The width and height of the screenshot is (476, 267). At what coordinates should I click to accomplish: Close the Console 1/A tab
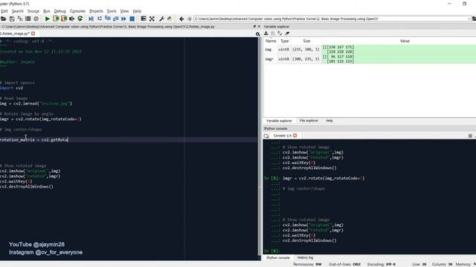pyautogui.click(x=295, y=136)
